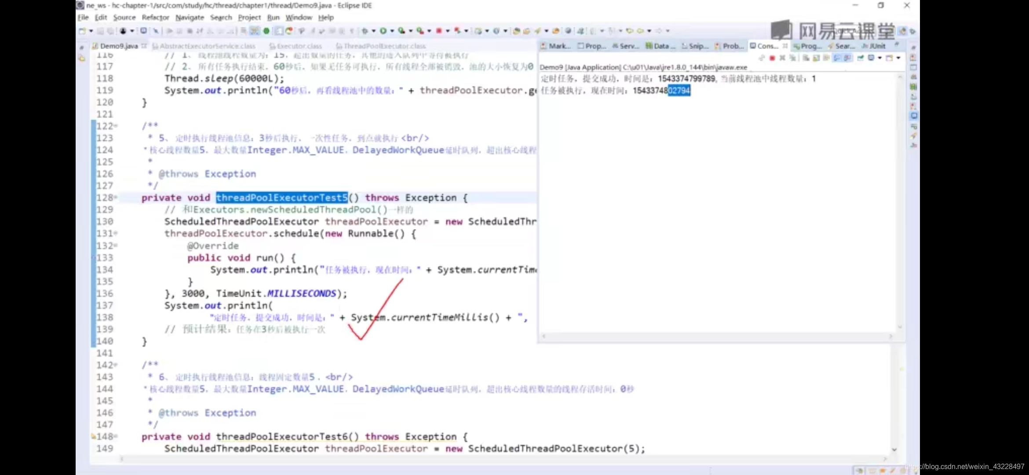This screenshot has height=475, width=1029.
Task: Click the Open Type toolbar icon
Action: click(x=516, y=31)
